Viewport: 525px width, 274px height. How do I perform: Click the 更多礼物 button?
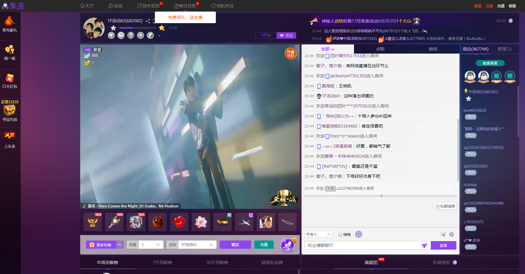click(101, 245)
